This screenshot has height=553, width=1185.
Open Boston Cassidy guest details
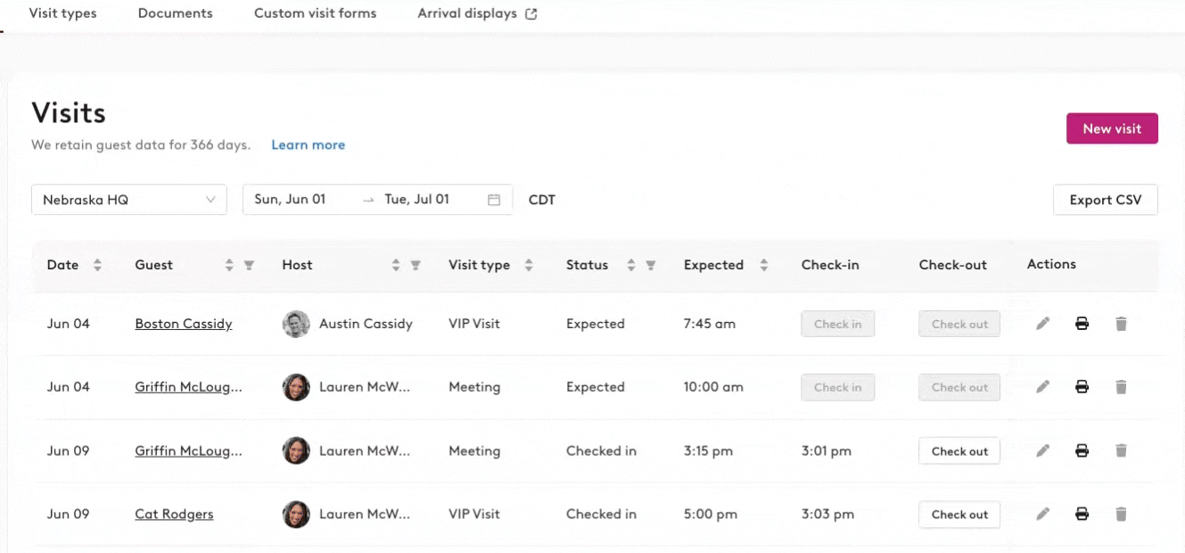coord(184,324)
